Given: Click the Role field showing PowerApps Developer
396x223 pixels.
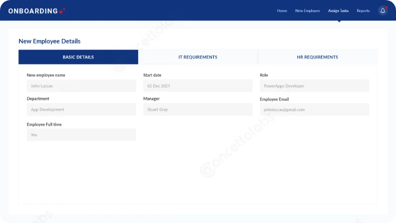Looking at the screenshot, I should click(314, 86).
